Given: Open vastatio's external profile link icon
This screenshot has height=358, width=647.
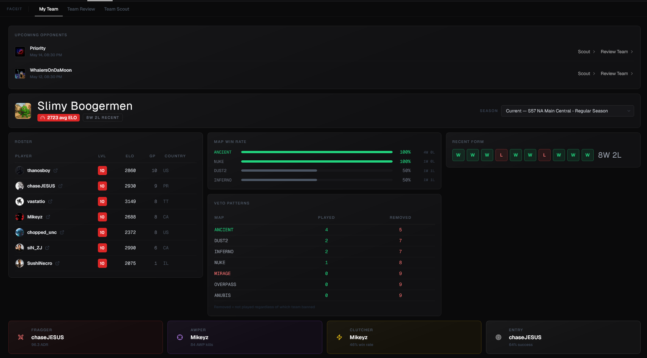Looking at the screenshot, I should pos(50,201).
